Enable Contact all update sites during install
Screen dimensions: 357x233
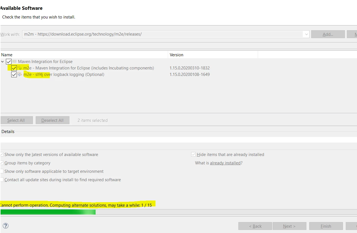click(x=2, y=180)
